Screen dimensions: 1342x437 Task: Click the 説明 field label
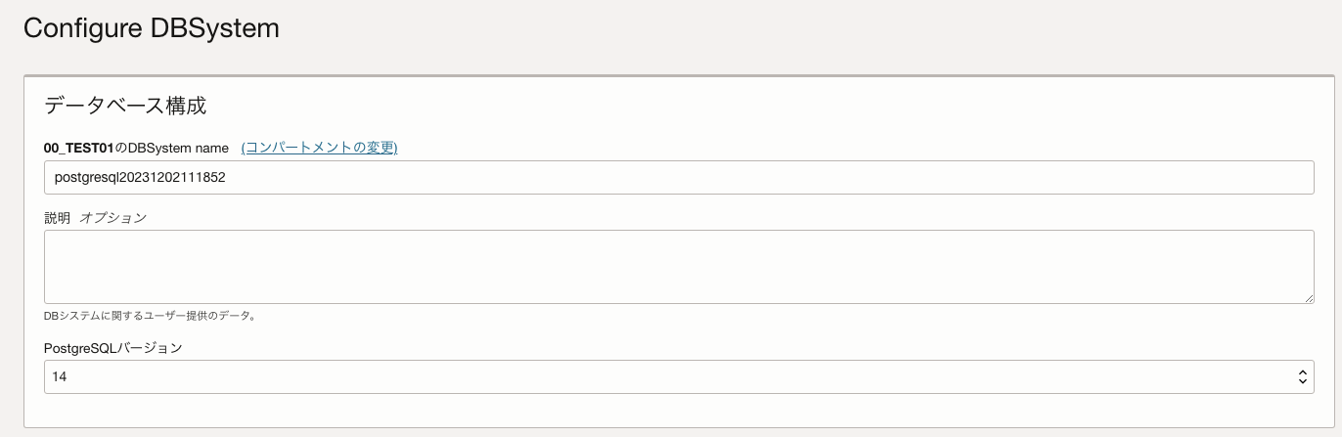tap(57, 218)
